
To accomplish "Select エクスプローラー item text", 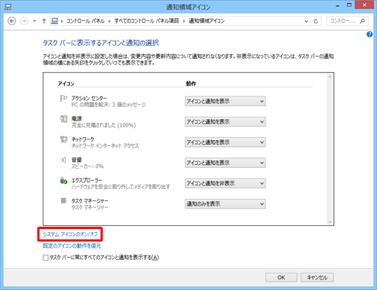I will 87,180.
